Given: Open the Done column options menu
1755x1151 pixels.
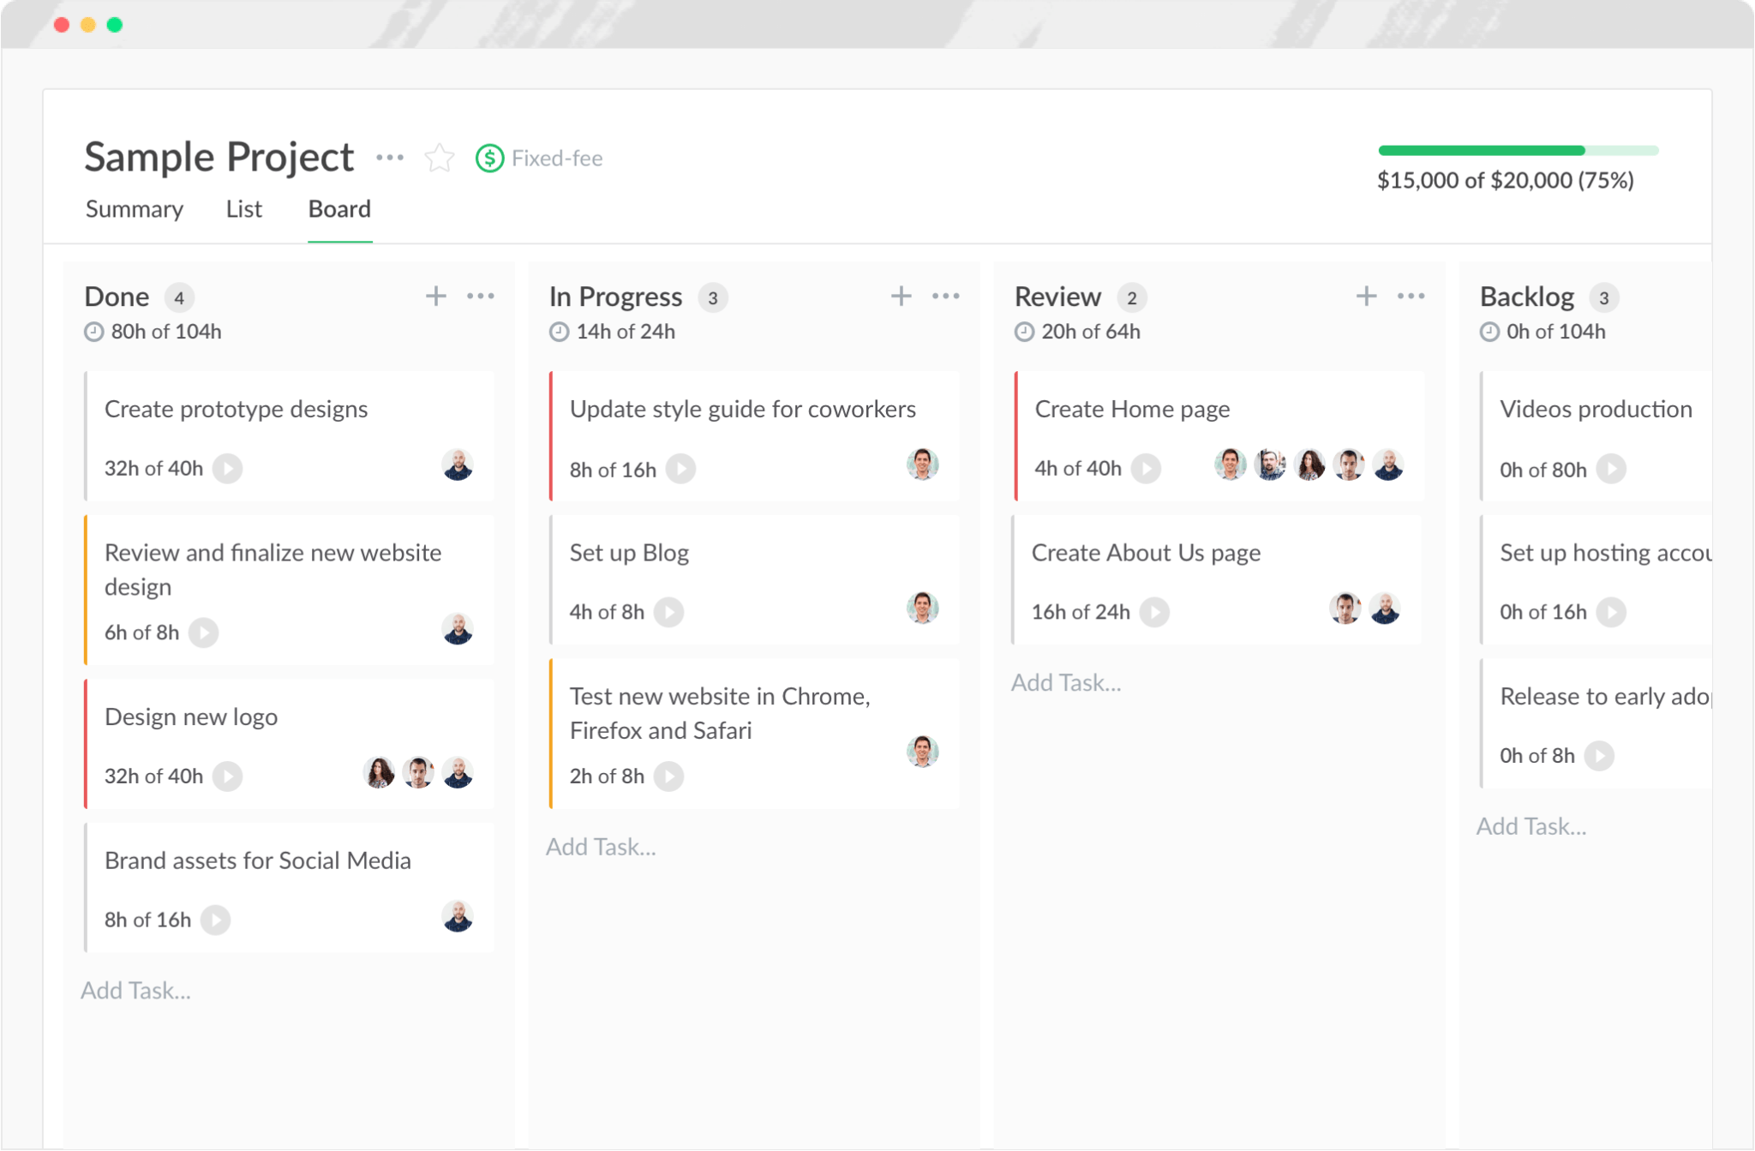Looking at the screenshot, I should click(x=481, y=296).
